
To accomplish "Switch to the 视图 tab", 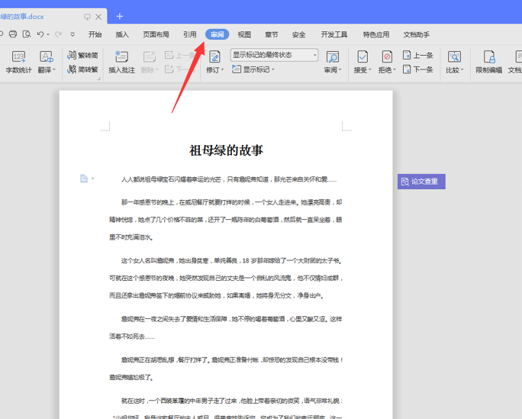I will 244,34.
